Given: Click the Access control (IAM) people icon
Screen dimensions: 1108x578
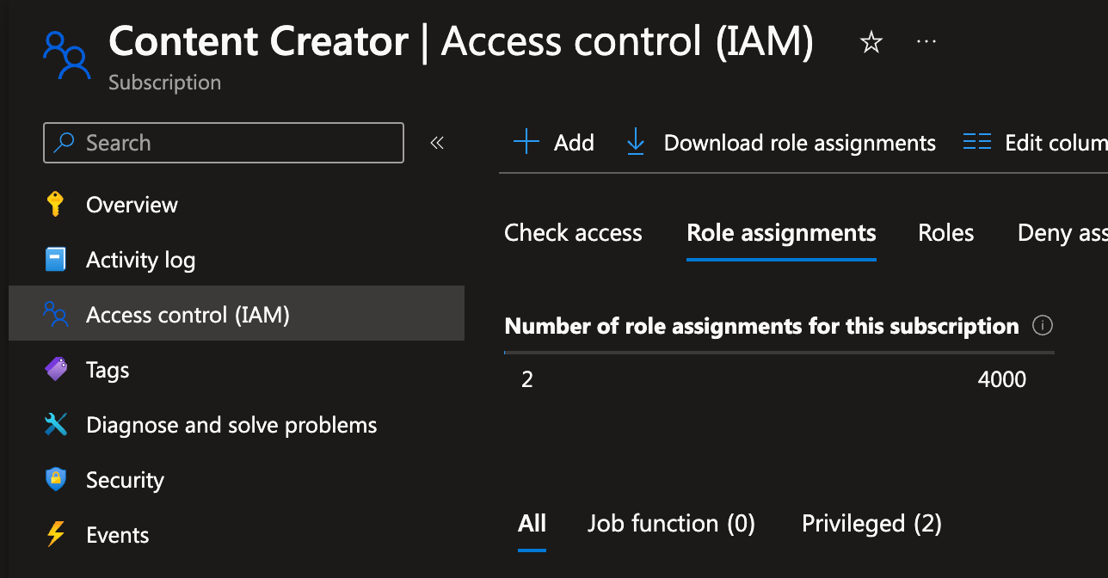Looking at the screenshot, I should click(x=56, y=315).
